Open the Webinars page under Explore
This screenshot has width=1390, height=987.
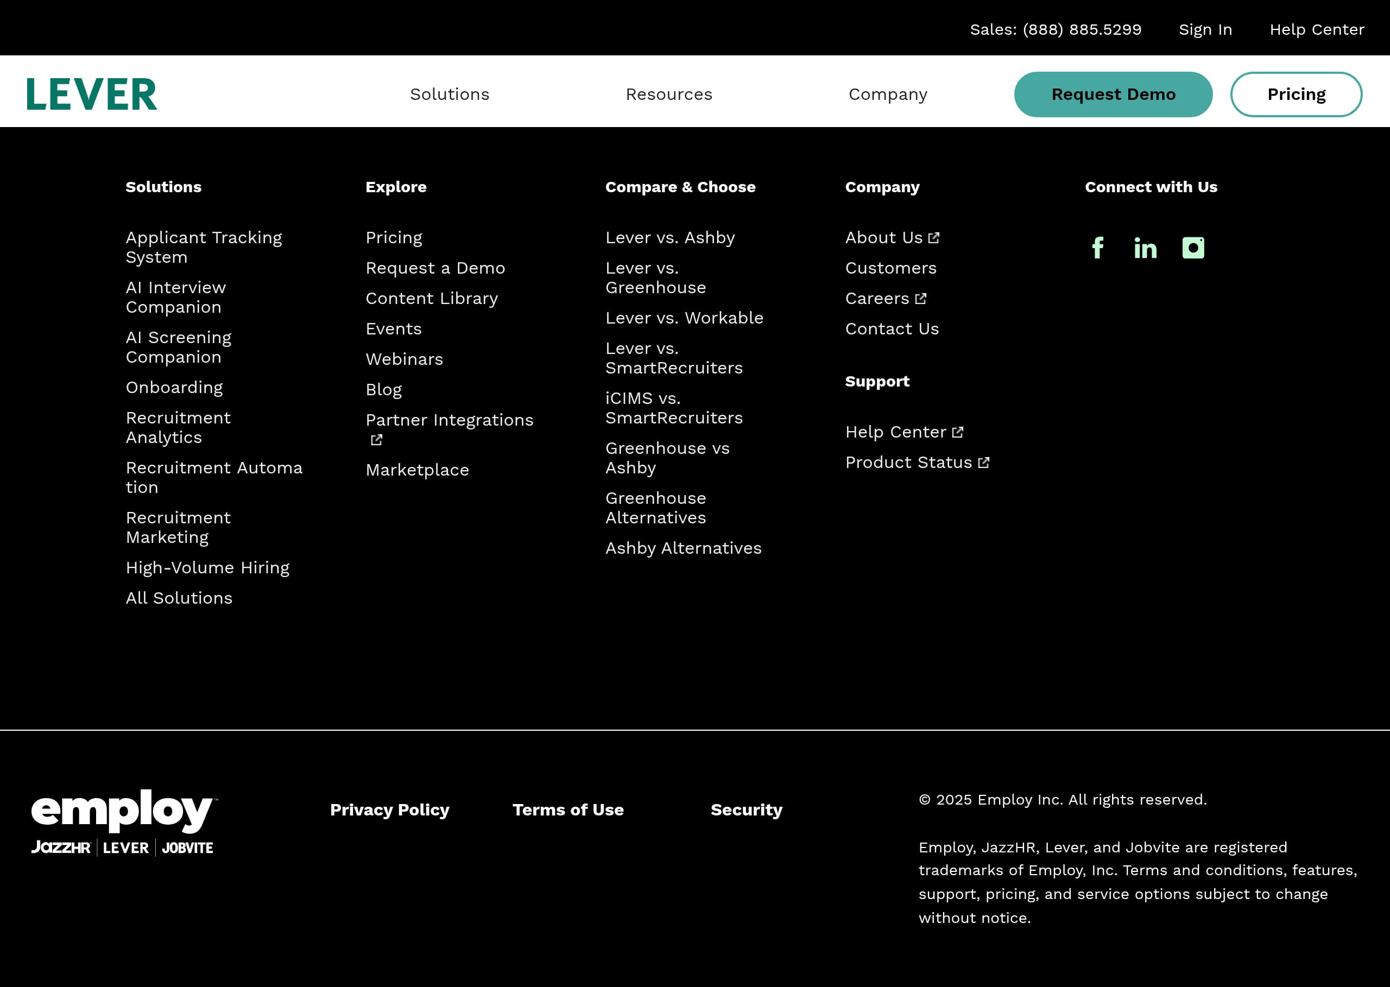404,358
